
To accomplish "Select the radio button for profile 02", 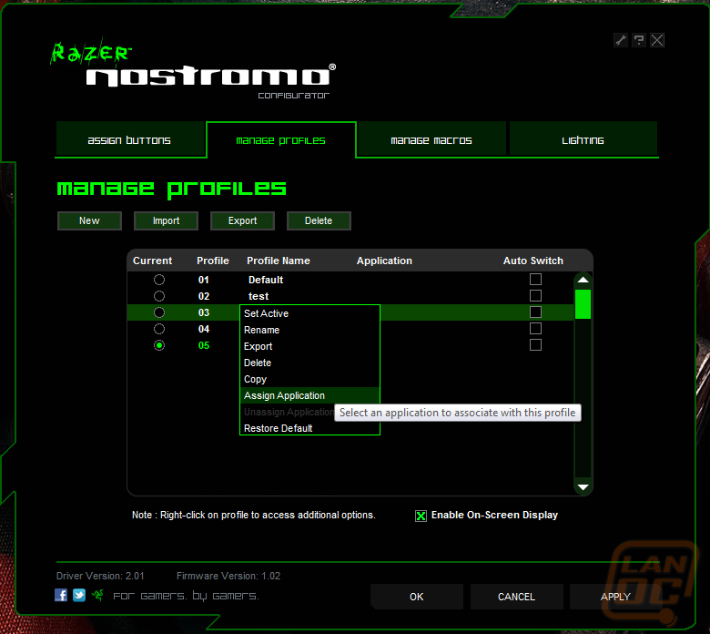I will tap(159, 296).
